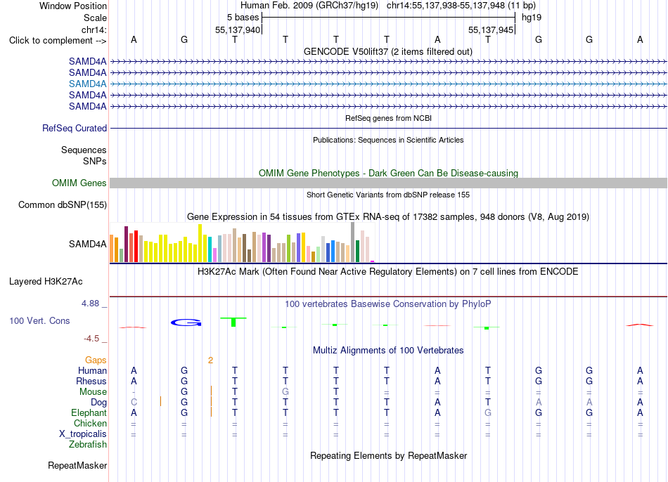Click the tall green T conservation logo
668x482 pixels.
coord(233,322)
